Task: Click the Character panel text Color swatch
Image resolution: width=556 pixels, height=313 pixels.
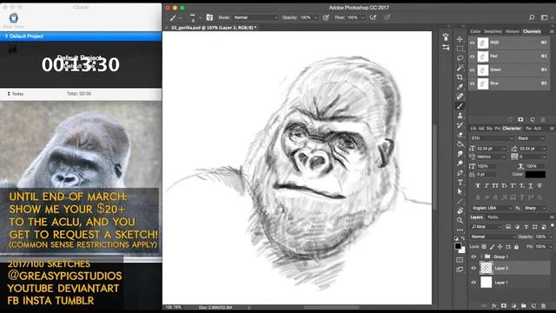Action: [x=535, y=174]
